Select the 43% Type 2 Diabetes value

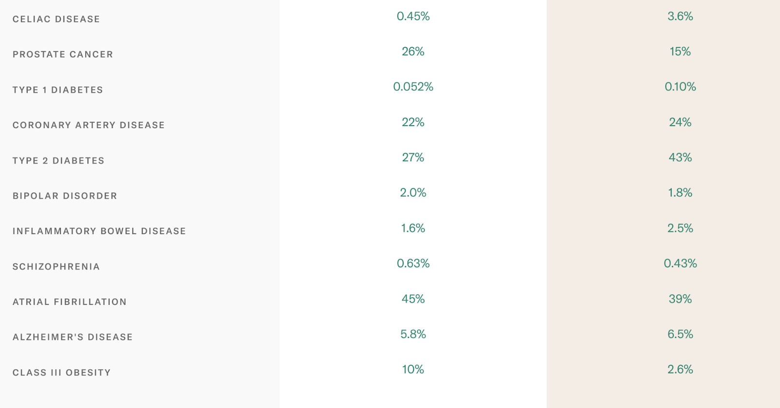point(680,157)
